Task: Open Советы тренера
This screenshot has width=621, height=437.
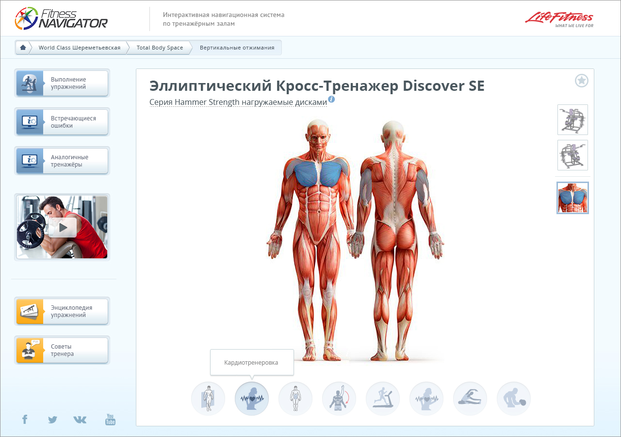Action: coord(62,350)
